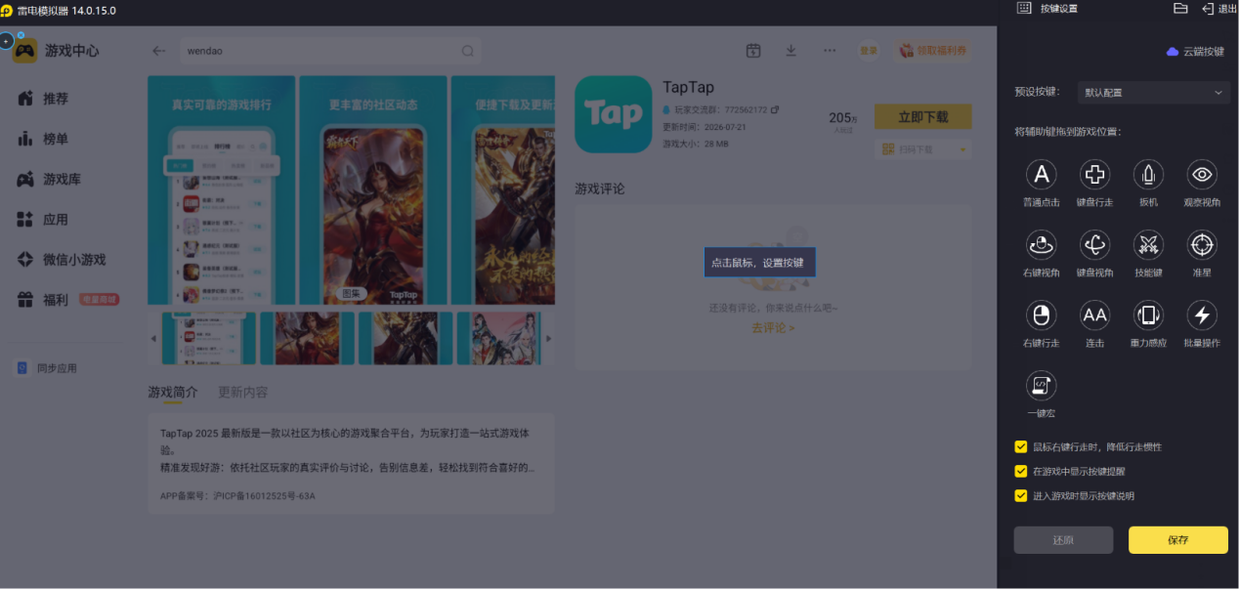The image size is (1239, 589).
Task: Go back with the left arrow icon
Action: point(159,51)
